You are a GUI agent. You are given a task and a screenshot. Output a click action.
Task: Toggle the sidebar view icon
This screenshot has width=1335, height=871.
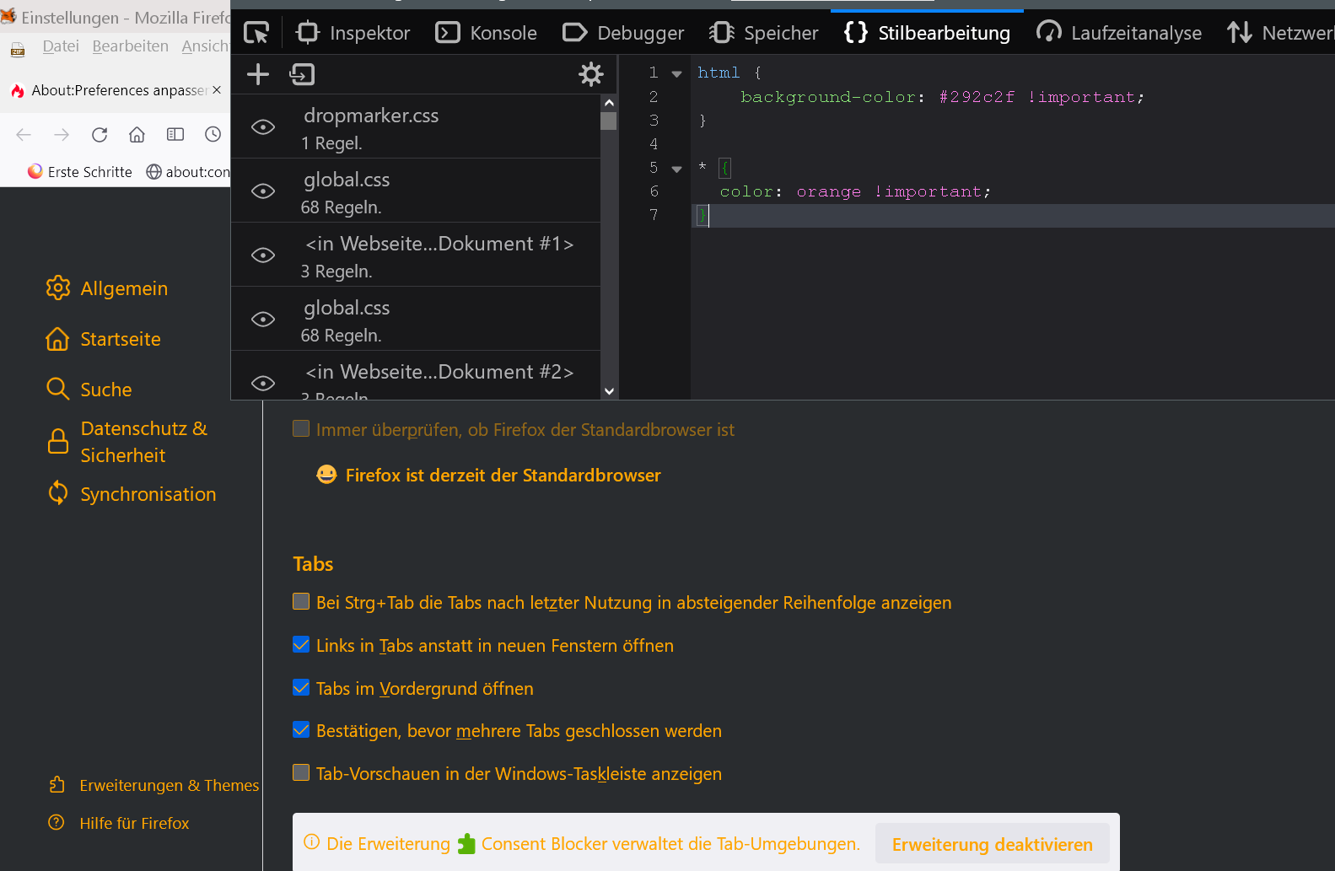pyautogui.click(x=175, y=135)
